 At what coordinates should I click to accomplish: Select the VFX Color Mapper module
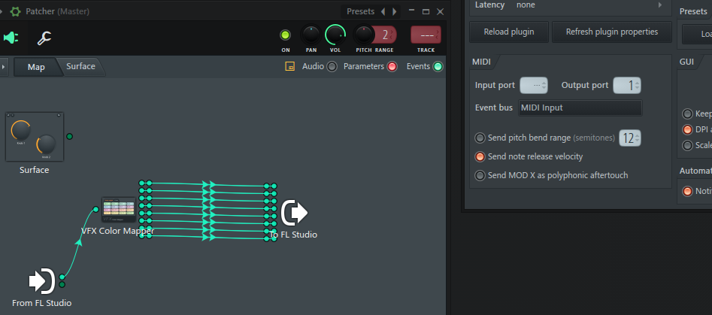click(x=119, y=210)
